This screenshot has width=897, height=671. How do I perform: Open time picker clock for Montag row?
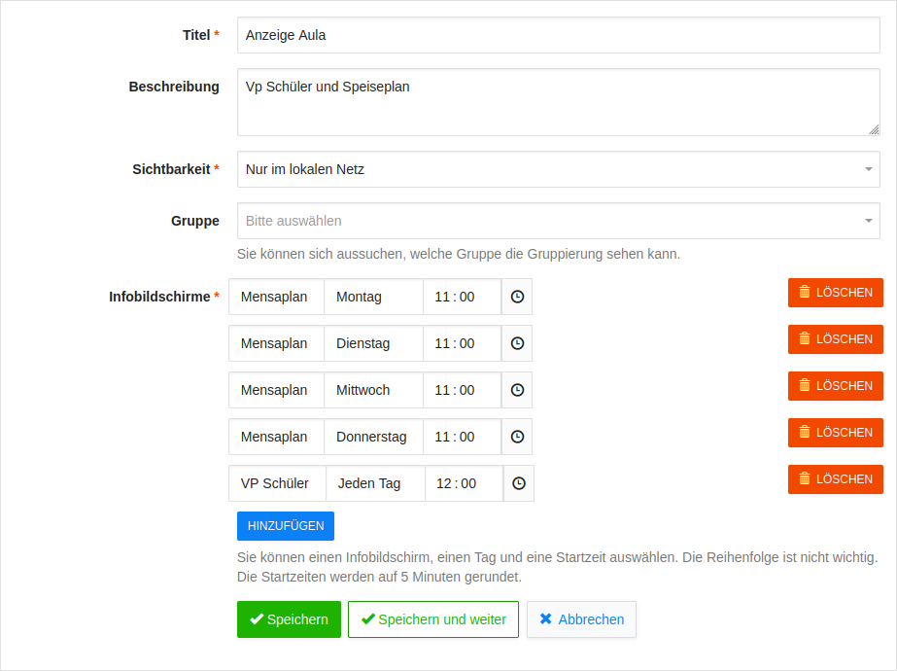point(517,297)
